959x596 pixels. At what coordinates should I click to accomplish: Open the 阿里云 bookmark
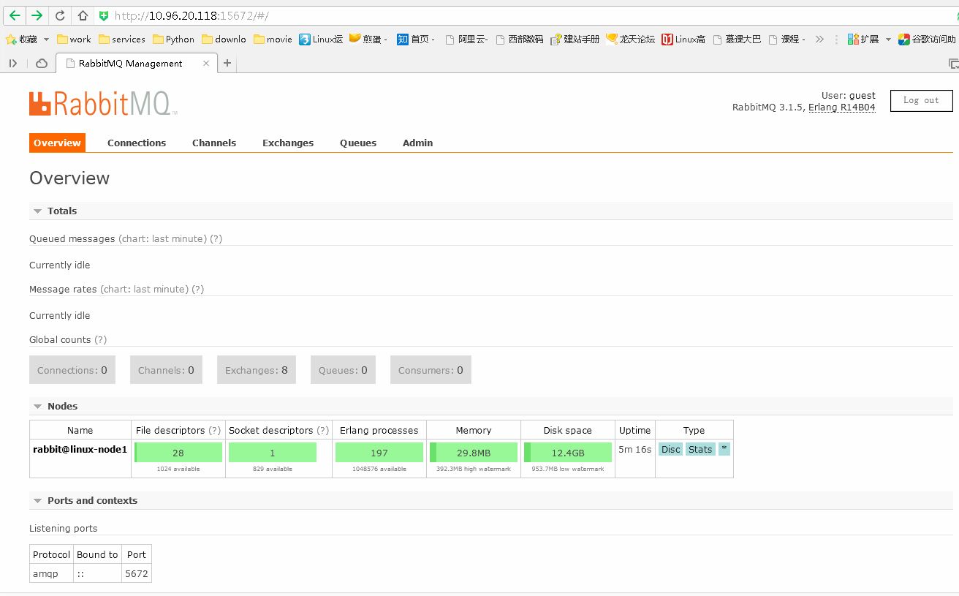(x=466, y=39)
